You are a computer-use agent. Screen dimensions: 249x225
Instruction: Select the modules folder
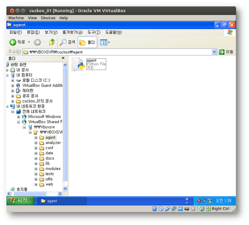pyautogui.click(x=53, y=169)
